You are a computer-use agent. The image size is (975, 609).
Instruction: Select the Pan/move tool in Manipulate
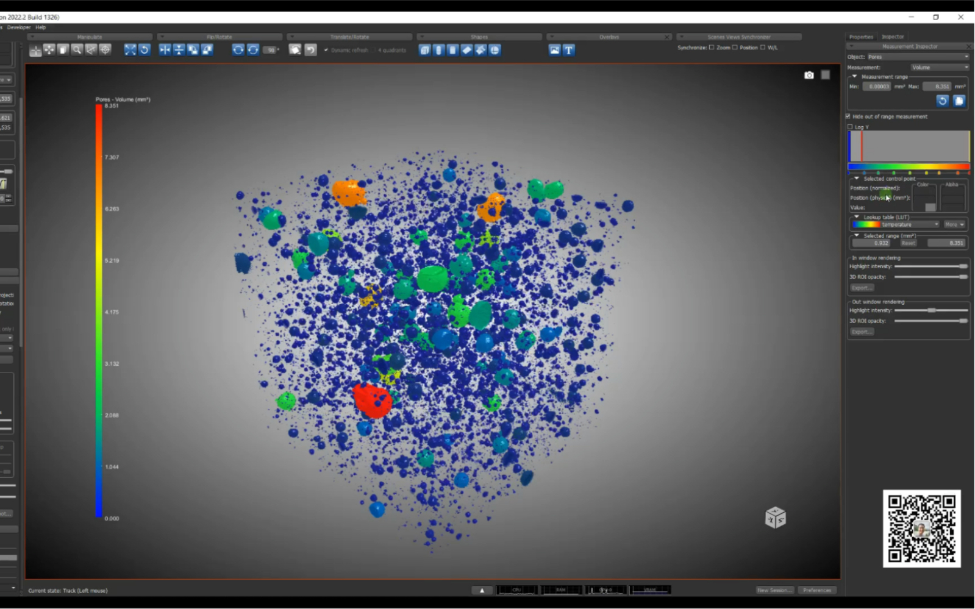(x=49, y=50)
